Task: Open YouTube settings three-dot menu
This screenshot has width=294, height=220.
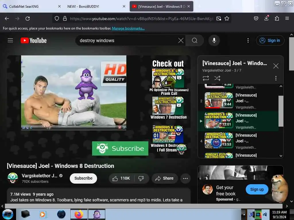Action: 248,40
